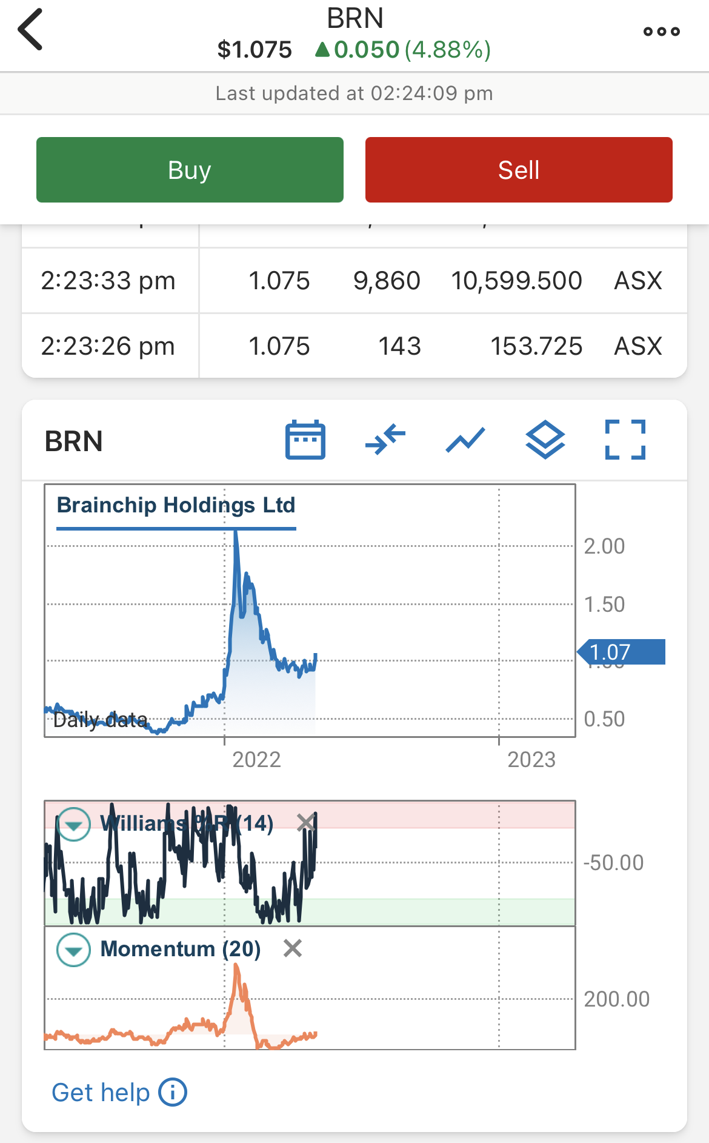The width and height of the screenshot is (709, 1143).
Task: Remove the Momentum (20) indicator
Action: click(x=293, y=948)
